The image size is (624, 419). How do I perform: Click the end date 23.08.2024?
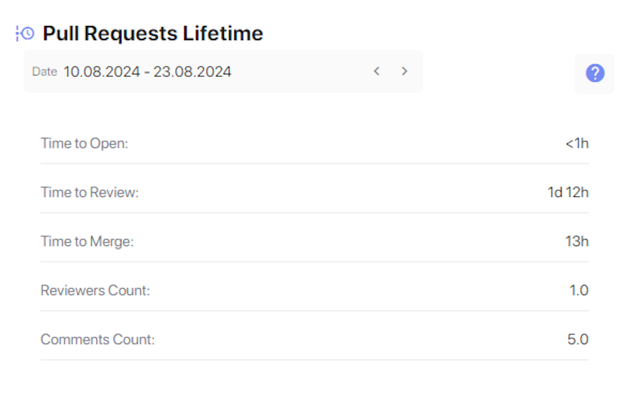pos(192,72)
